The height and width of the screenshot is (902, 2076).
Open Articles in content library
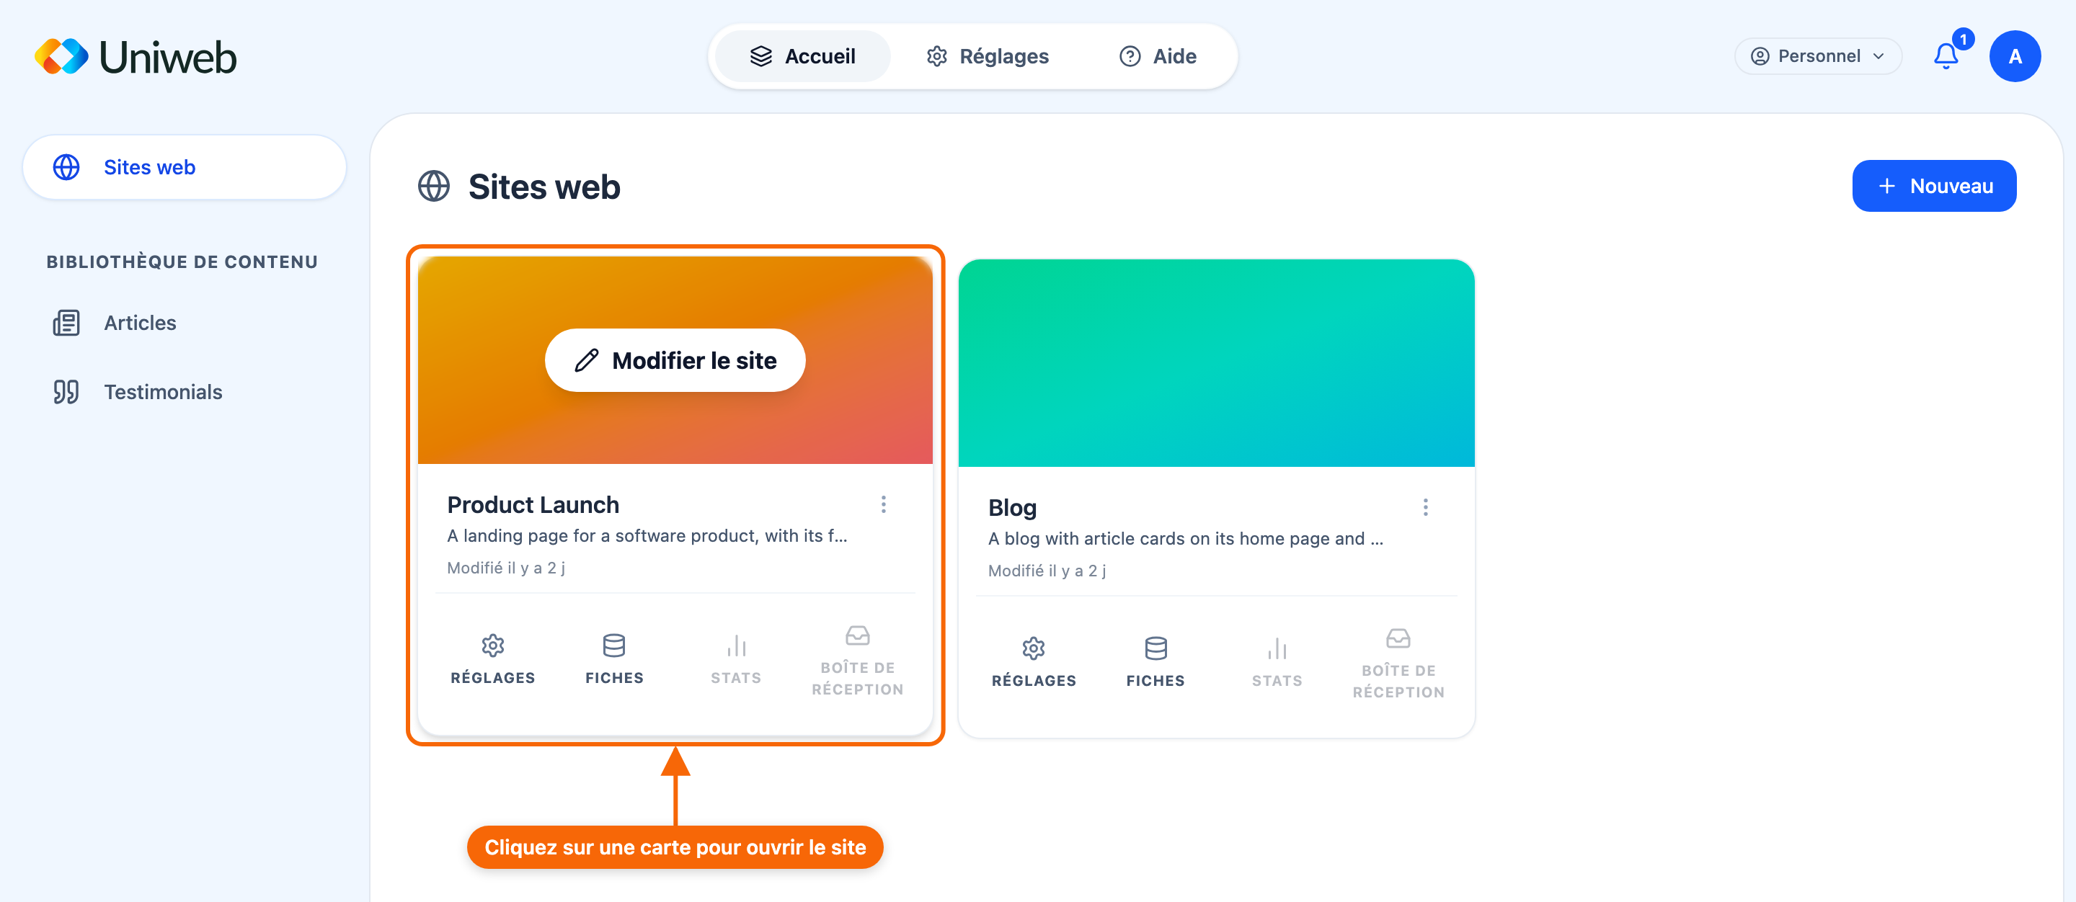115,323
